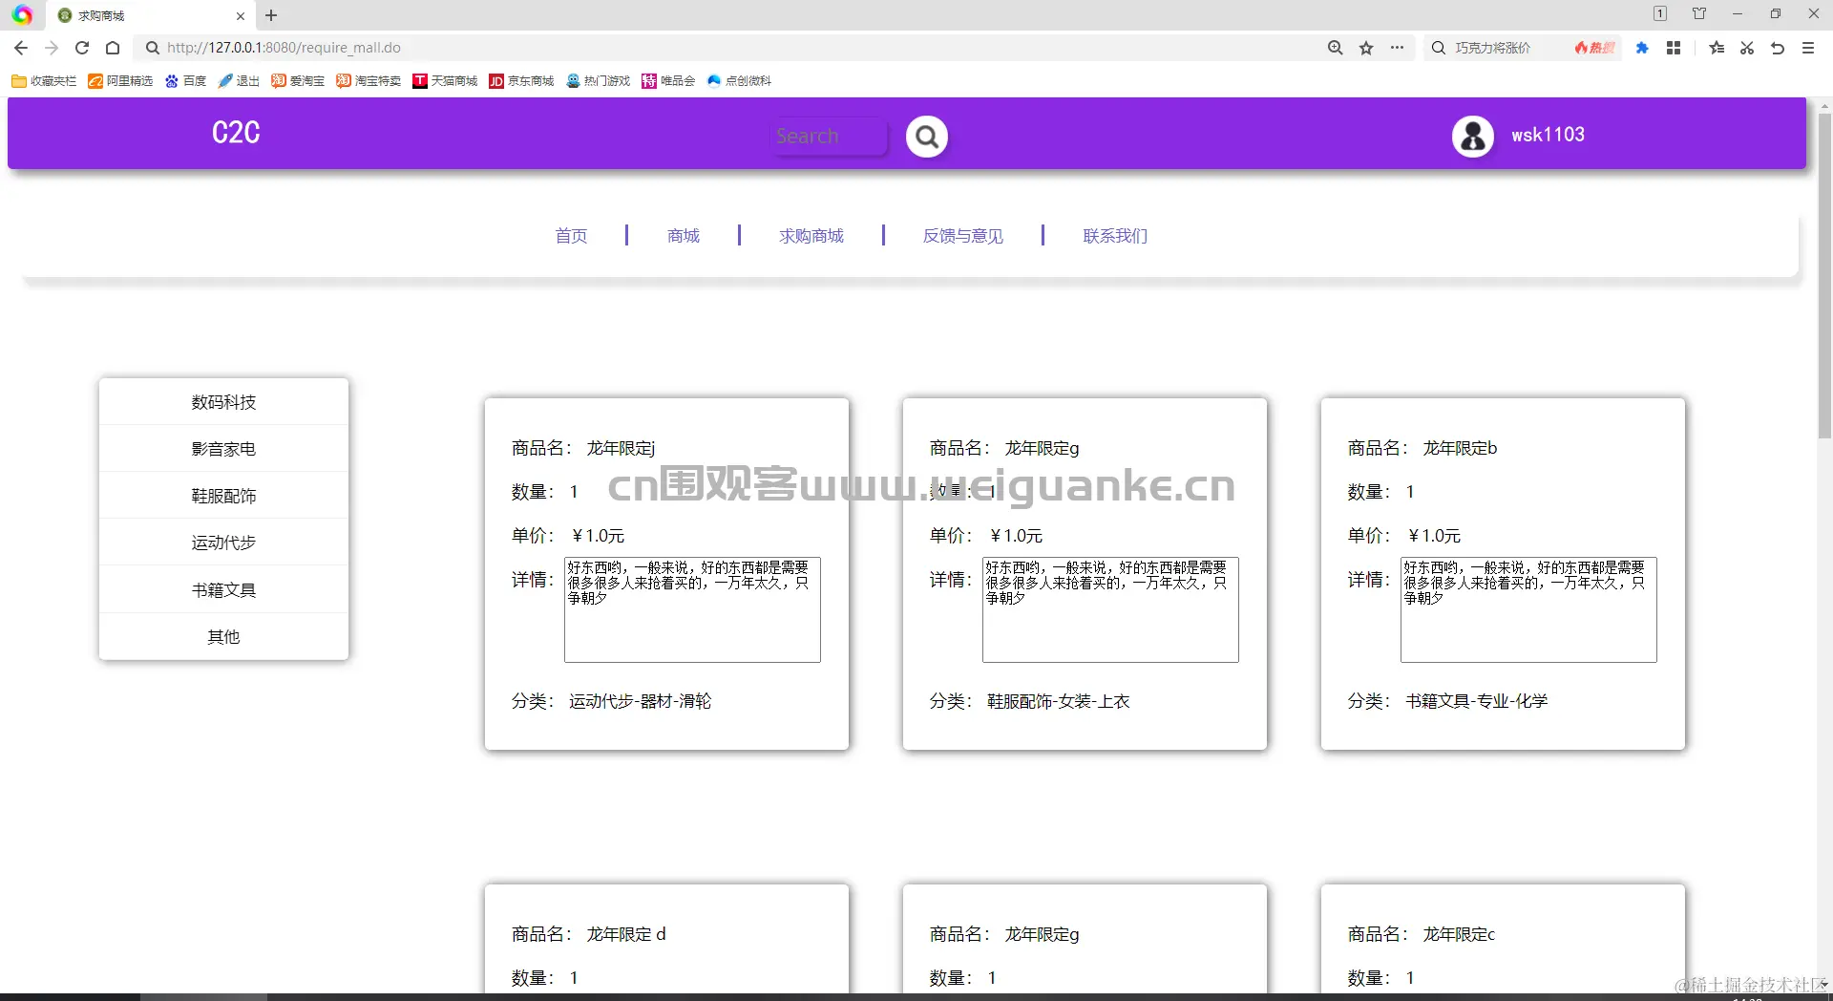Open 反馈与意见 in the navigation bar
The height and width of the screenshot is (1001, 1833).
pos(963,236)
